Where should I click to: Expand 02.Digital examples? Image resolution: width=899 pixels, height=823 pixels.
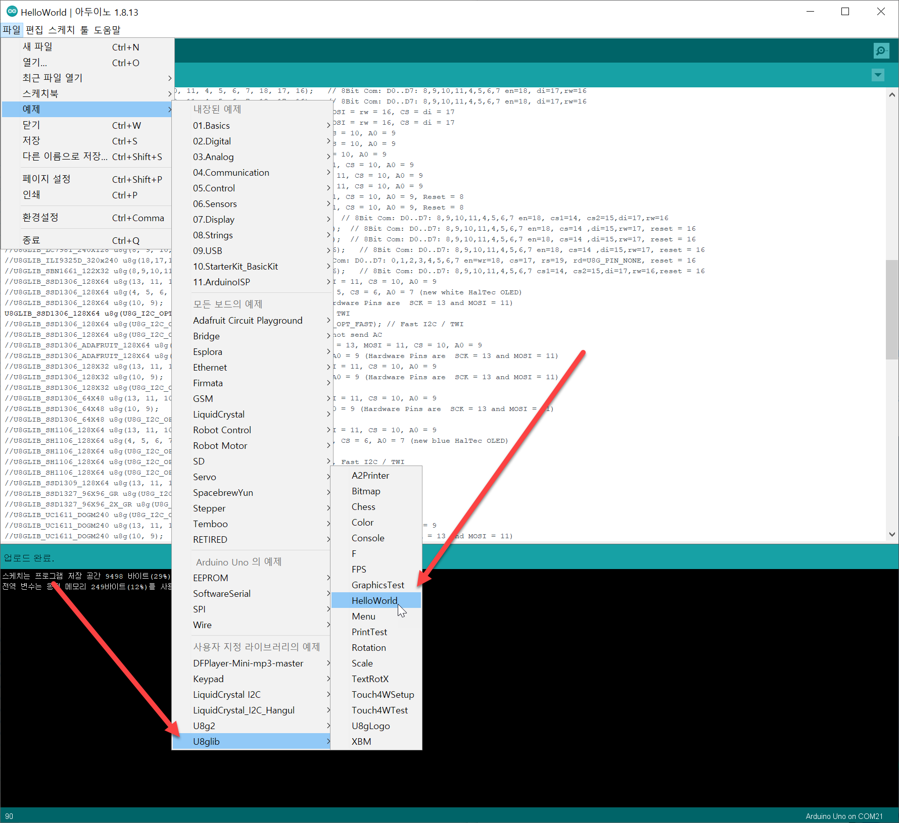coord(251,141)
